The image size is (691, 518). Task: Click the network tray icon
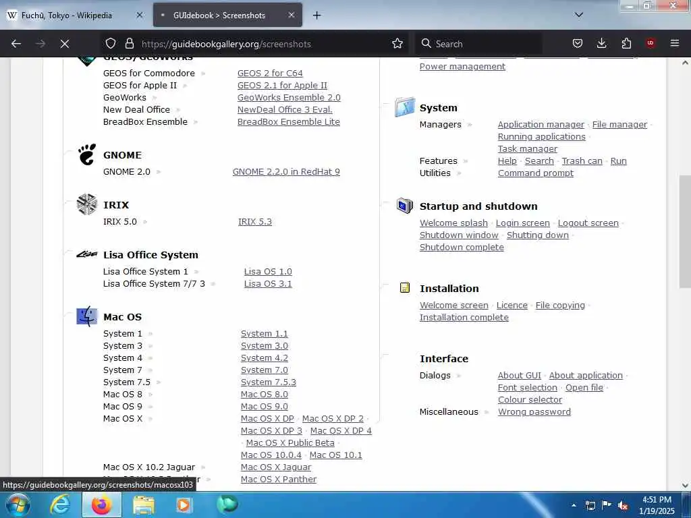pyautogui.click(x=590, y=506)
